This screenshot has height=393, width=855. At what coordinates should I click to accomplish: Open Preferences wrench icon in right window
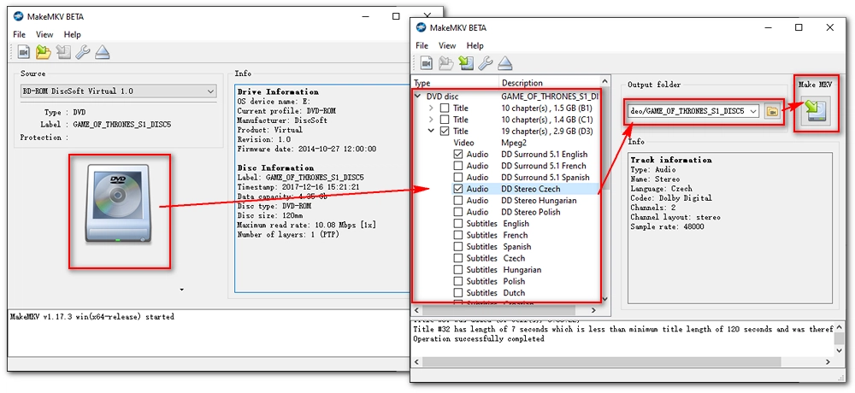pyautogui.click(x=486, y=63)
